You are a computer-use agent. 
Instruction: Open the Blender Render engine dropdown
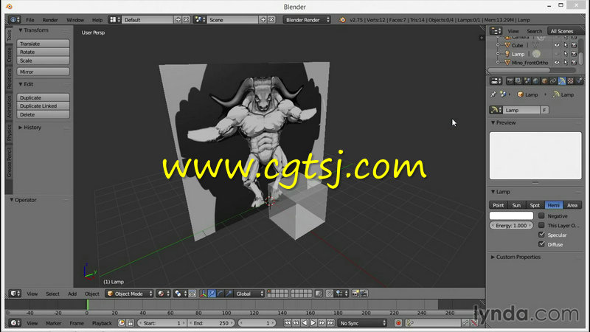coord(307,20)
